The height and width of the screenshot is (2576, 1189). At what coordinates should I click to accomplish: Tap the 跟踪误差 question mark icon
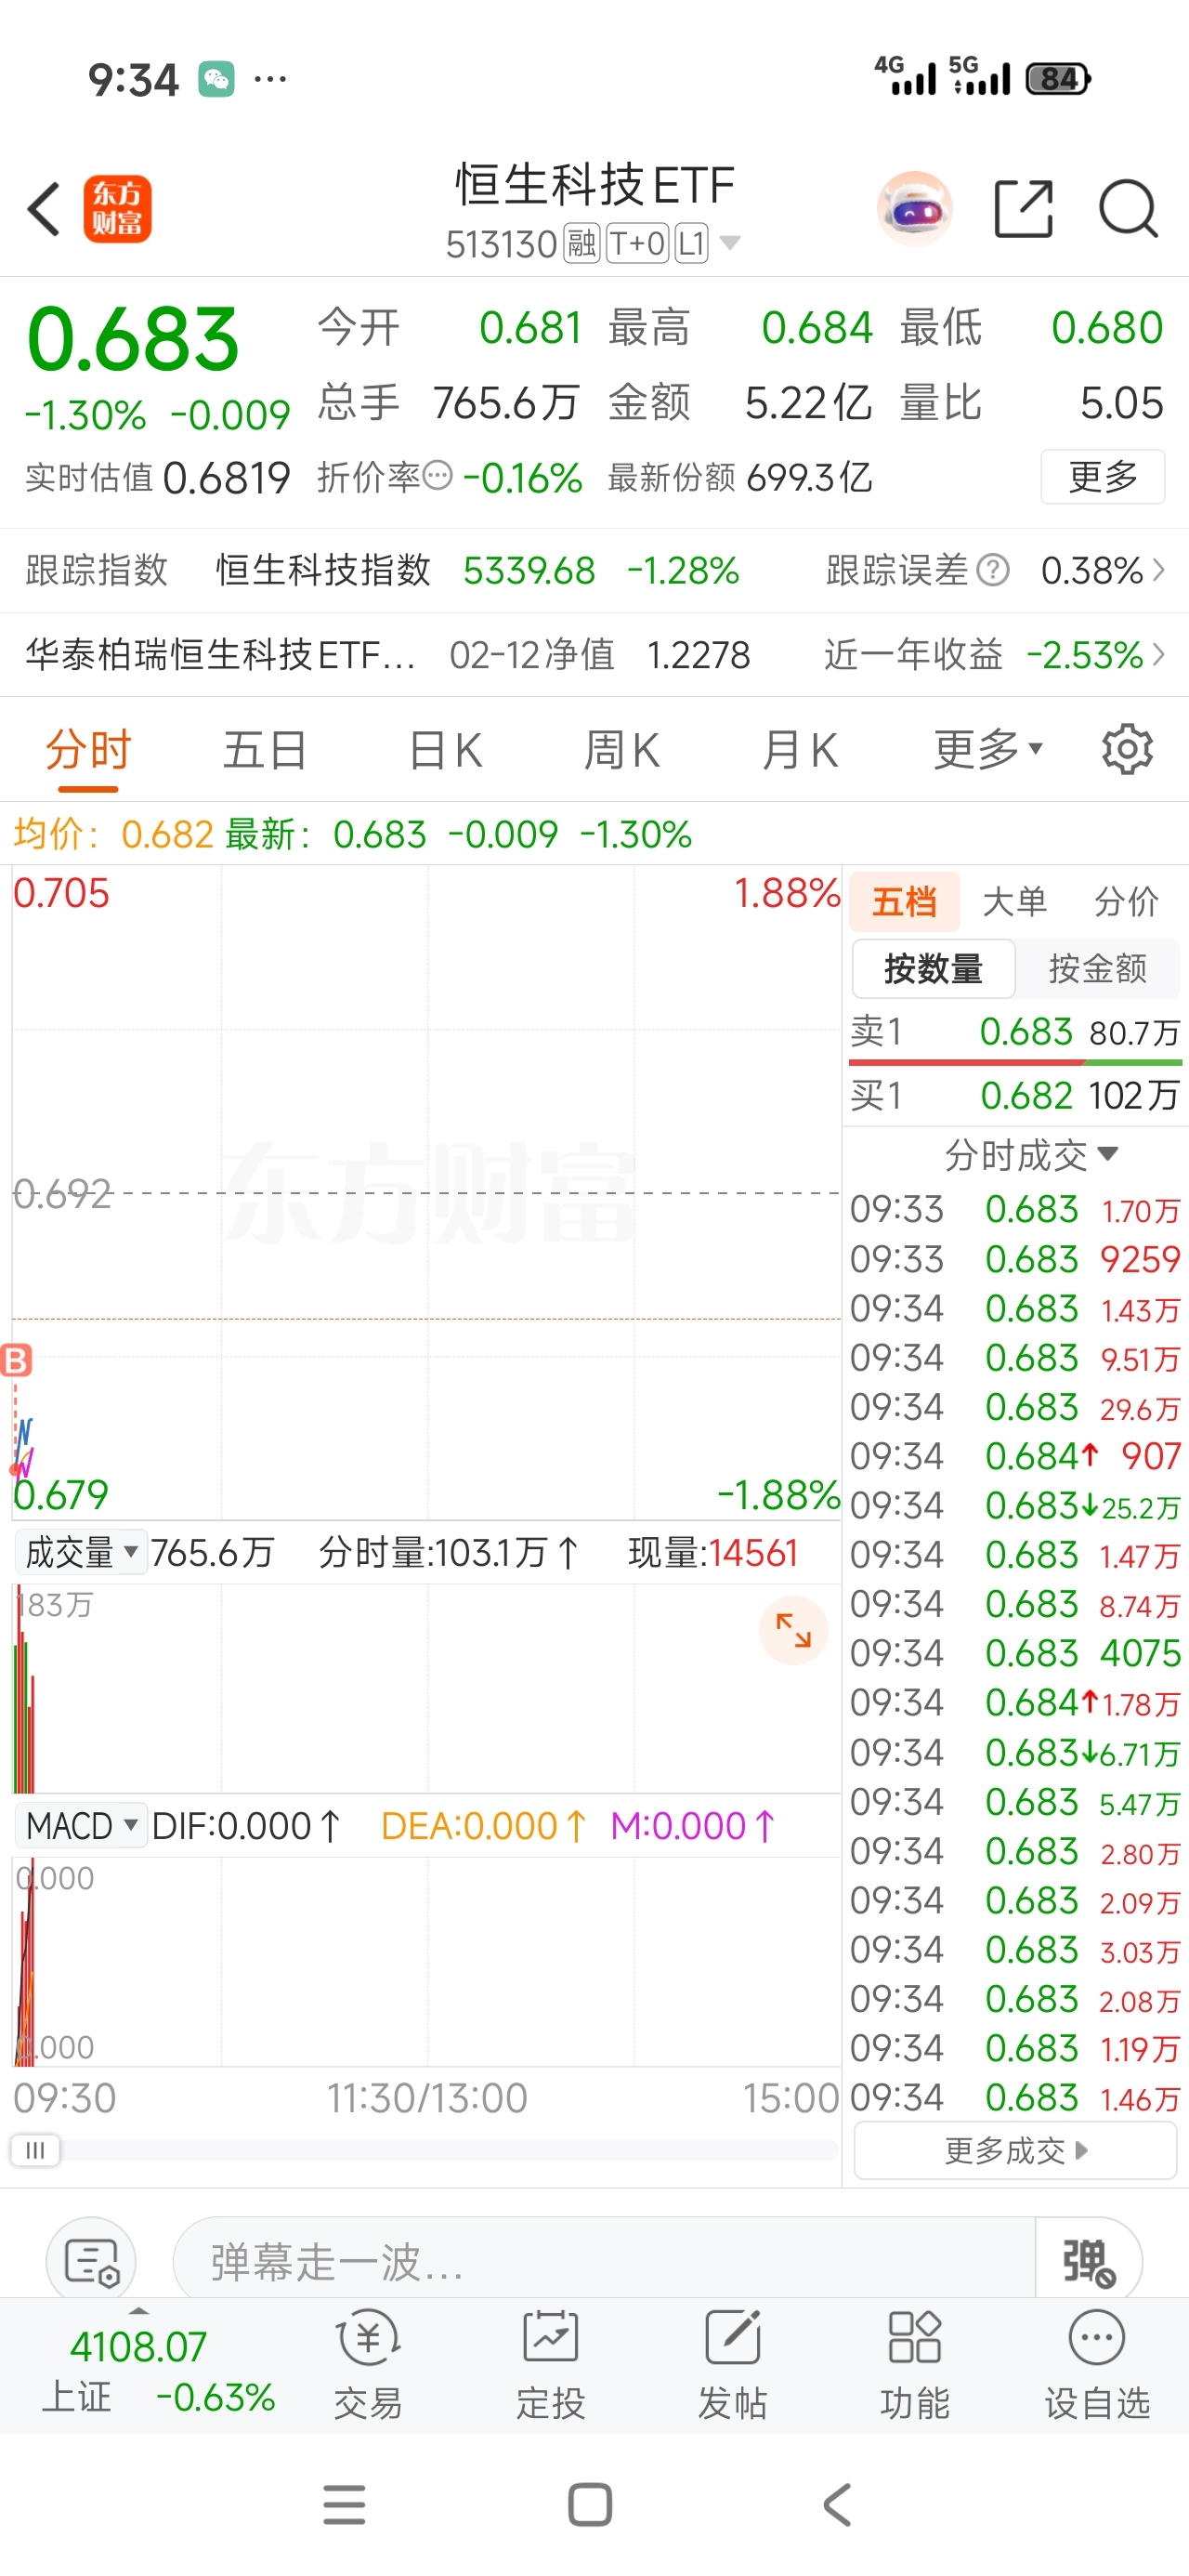[x=992, y=570]
